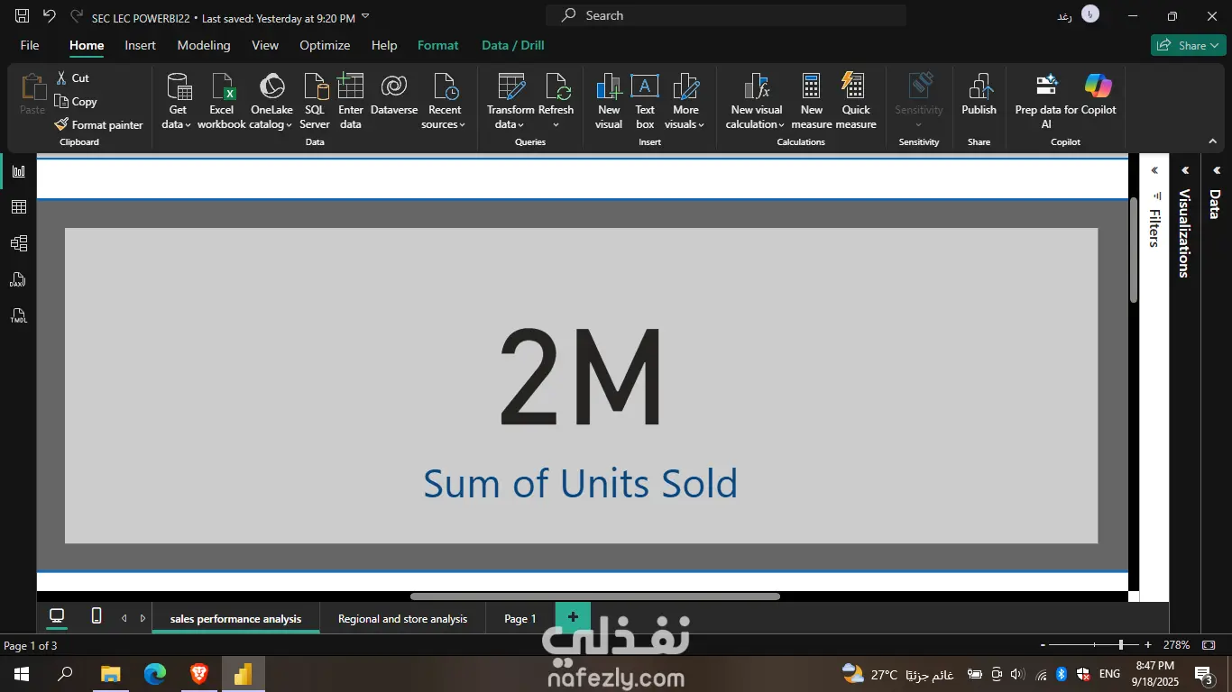Open DAX query view in left sidebar
1232x692 pixels.
tap(19, 279)
